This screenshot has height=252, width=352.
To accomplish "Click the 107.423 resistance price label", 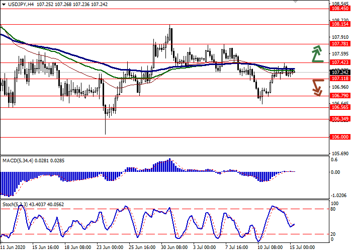I will [340, 62].
